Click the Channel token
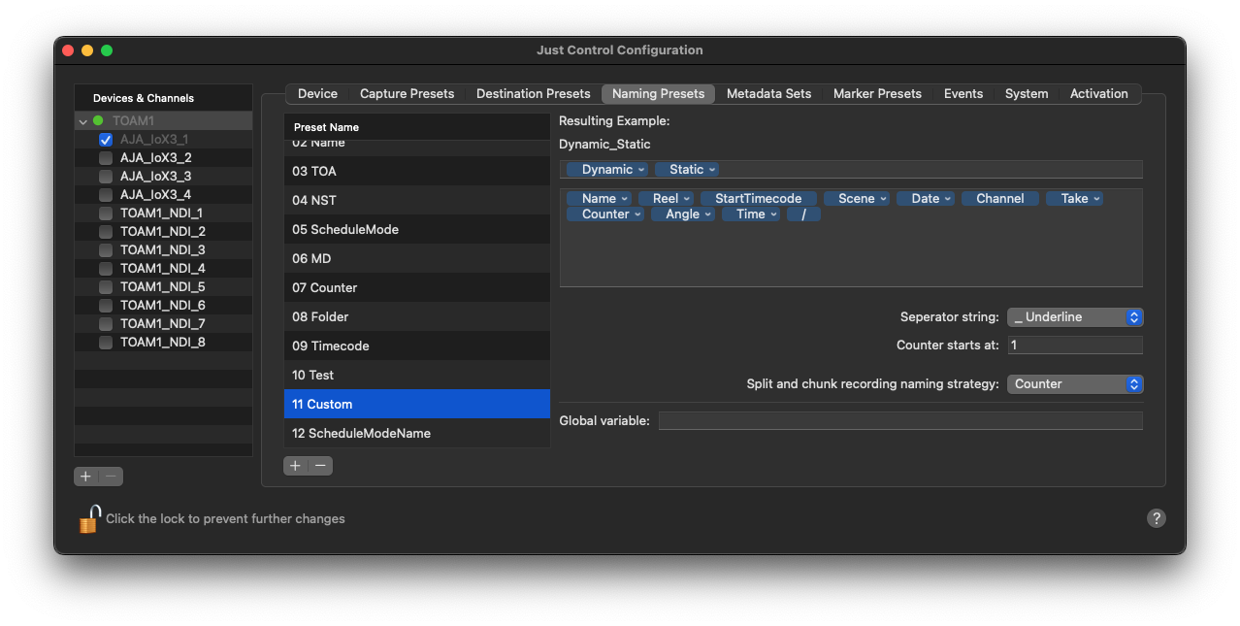This screenshot has width=1240, height=626. (x=1000, y=198)
